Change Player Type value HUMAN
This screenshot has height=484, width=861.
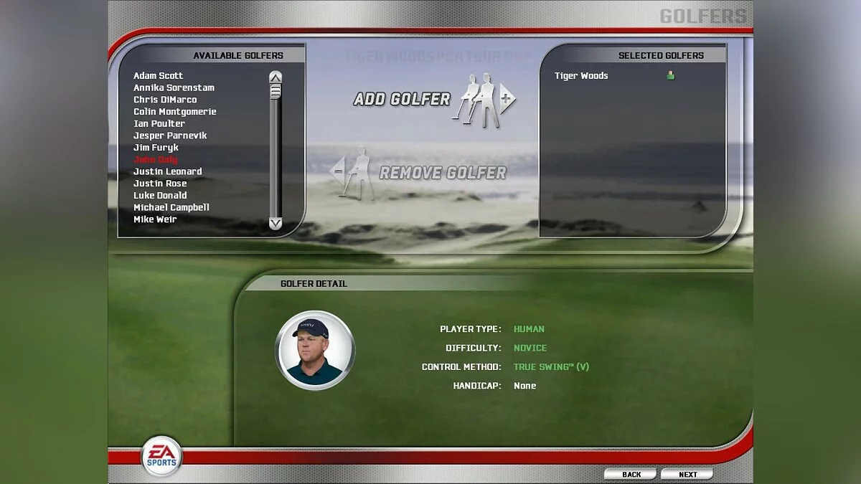click(x=529, y=329)
